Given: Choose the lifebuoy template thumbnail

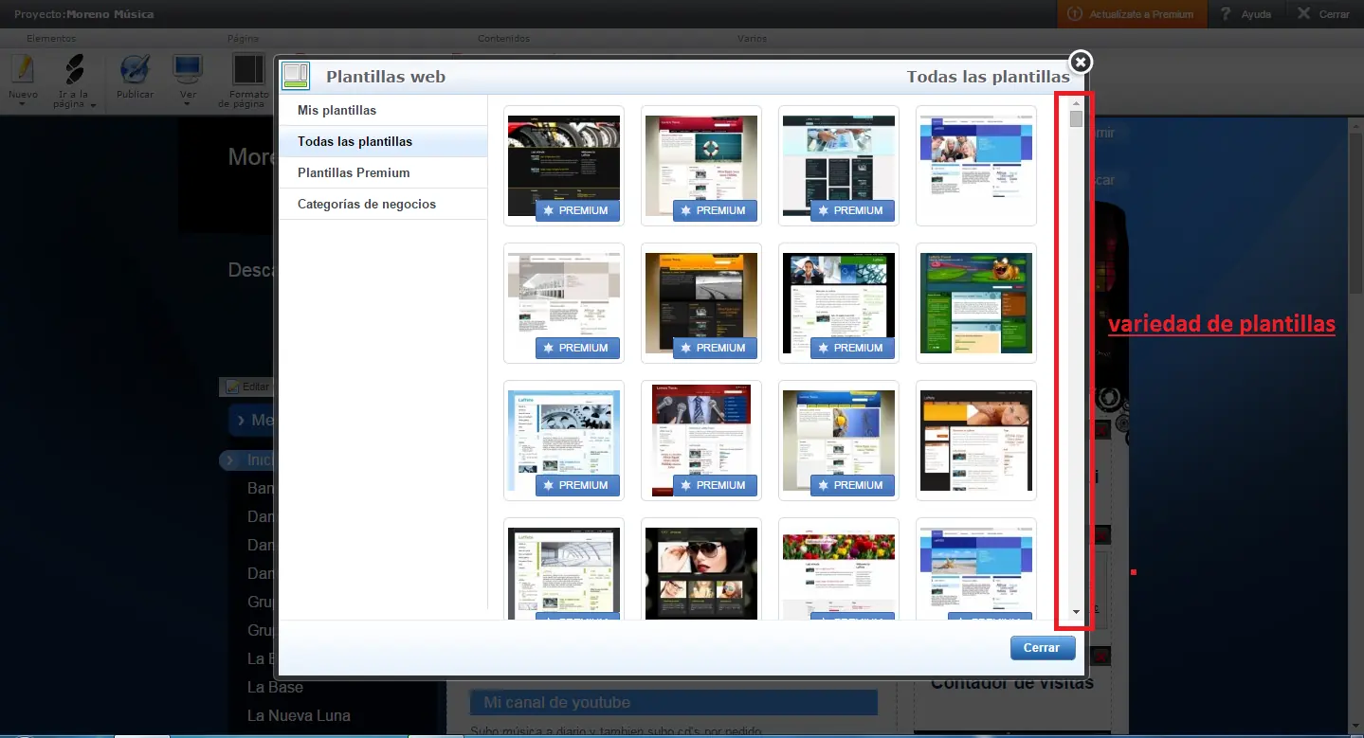Looking at the screenshot, I should coord(701,166).
